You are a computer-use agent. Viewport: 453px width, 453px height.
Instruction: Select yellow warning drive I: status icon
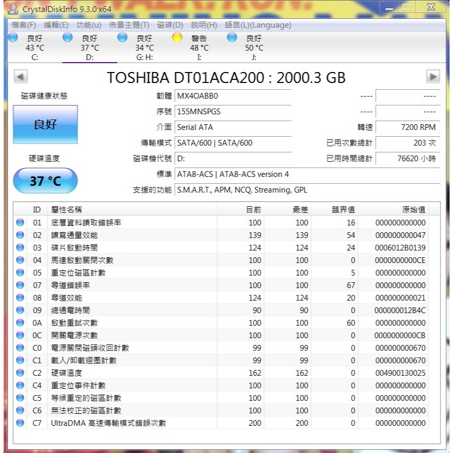[177, 37]
